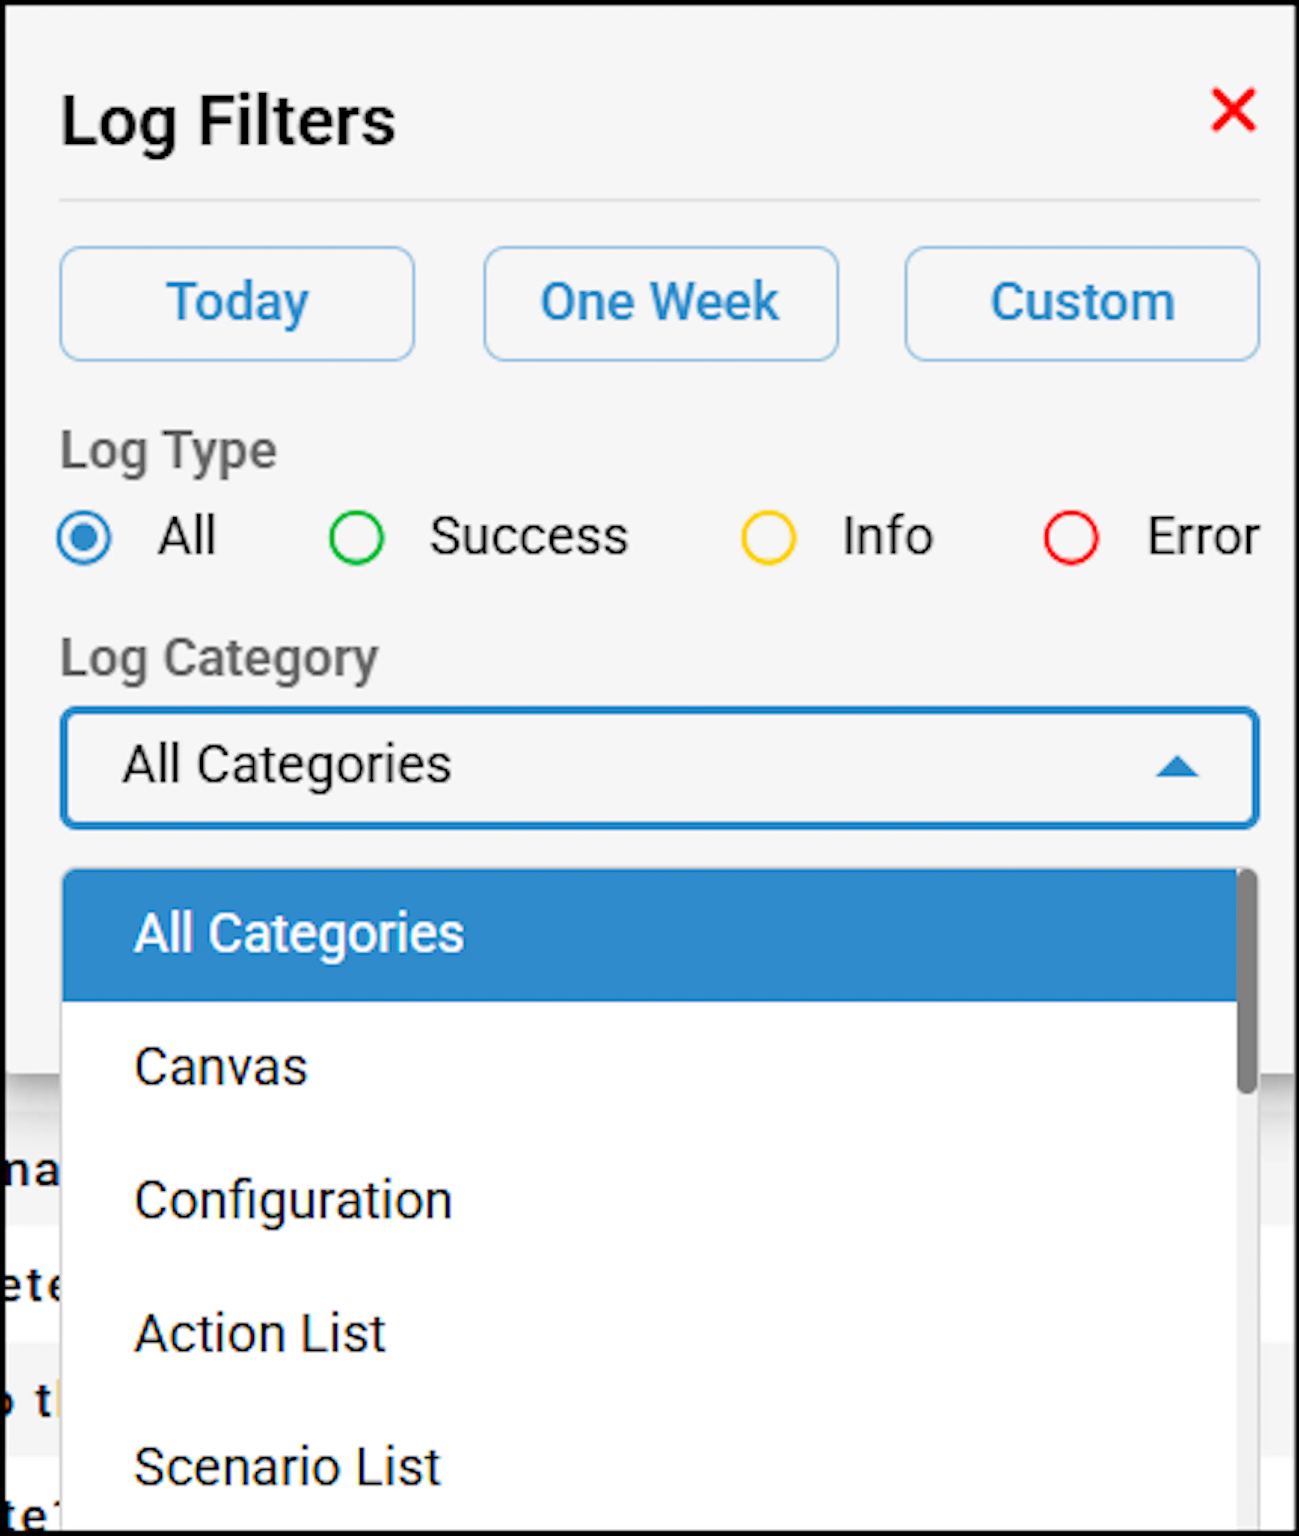Click the Today date filter button

coord(237,303)
